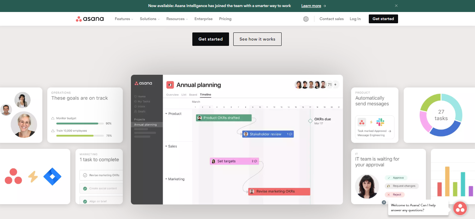Viewport: 475px width, 219px height.
Task: Collapse the Sales timeline section
Action: [166, 146]
